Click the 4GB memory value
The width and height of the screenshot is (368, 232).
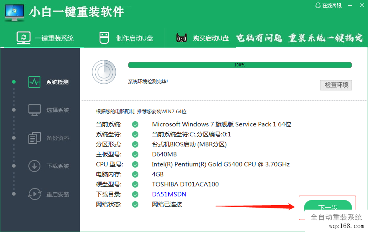[x=158, y=174]
